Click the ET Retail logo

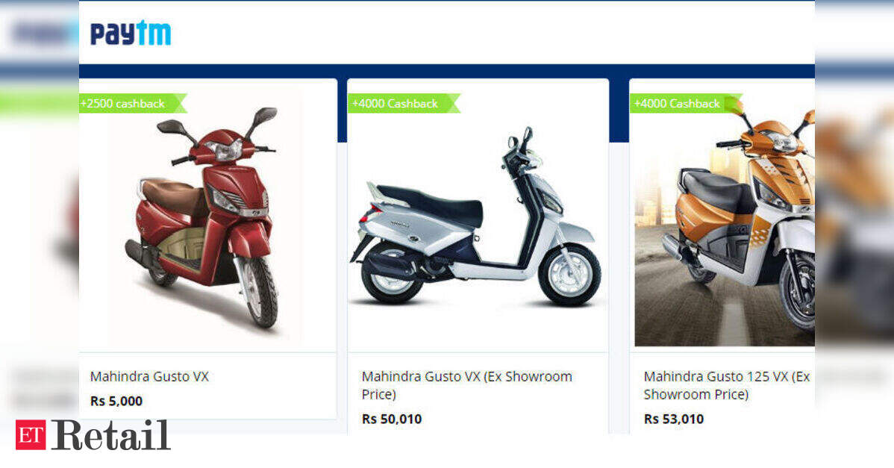coord(93,435)
